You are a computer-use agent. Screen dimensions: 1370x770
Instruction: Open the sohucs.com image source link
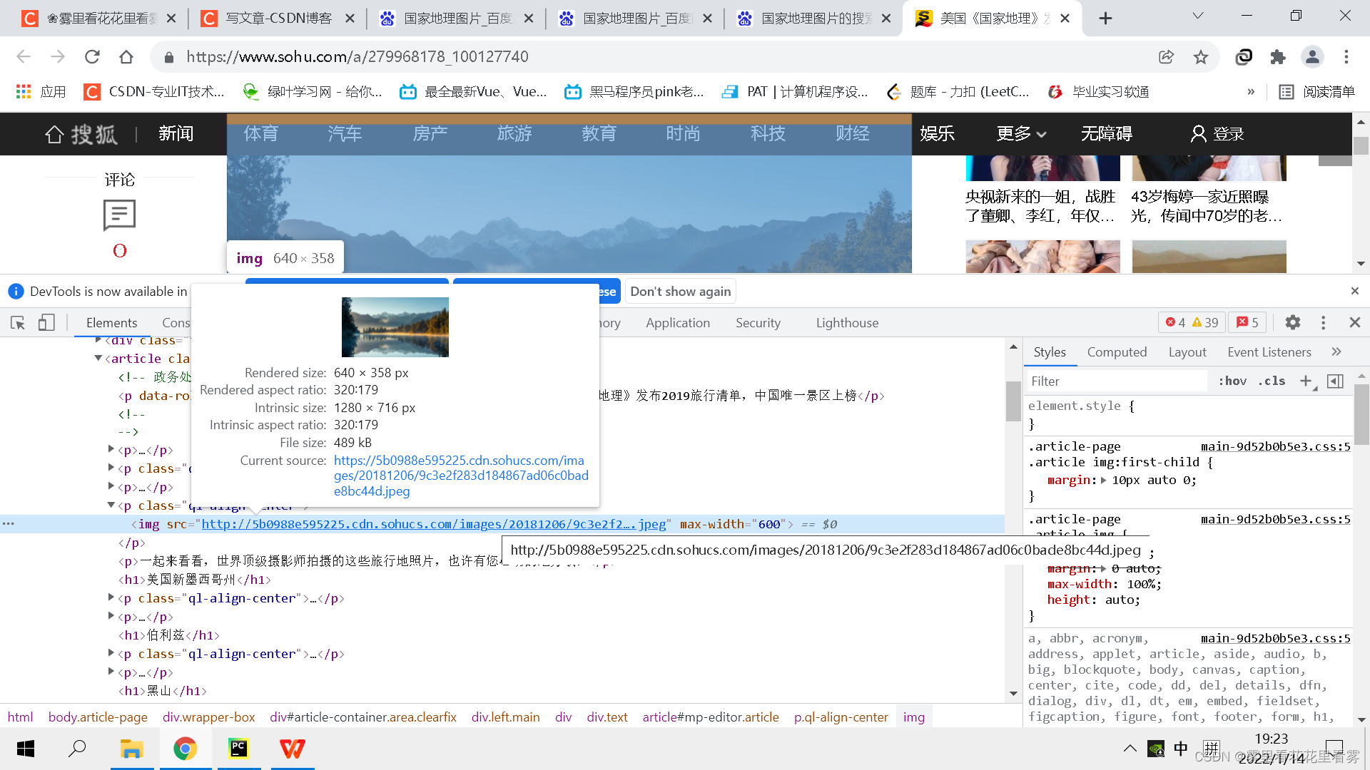click(461, 475)
